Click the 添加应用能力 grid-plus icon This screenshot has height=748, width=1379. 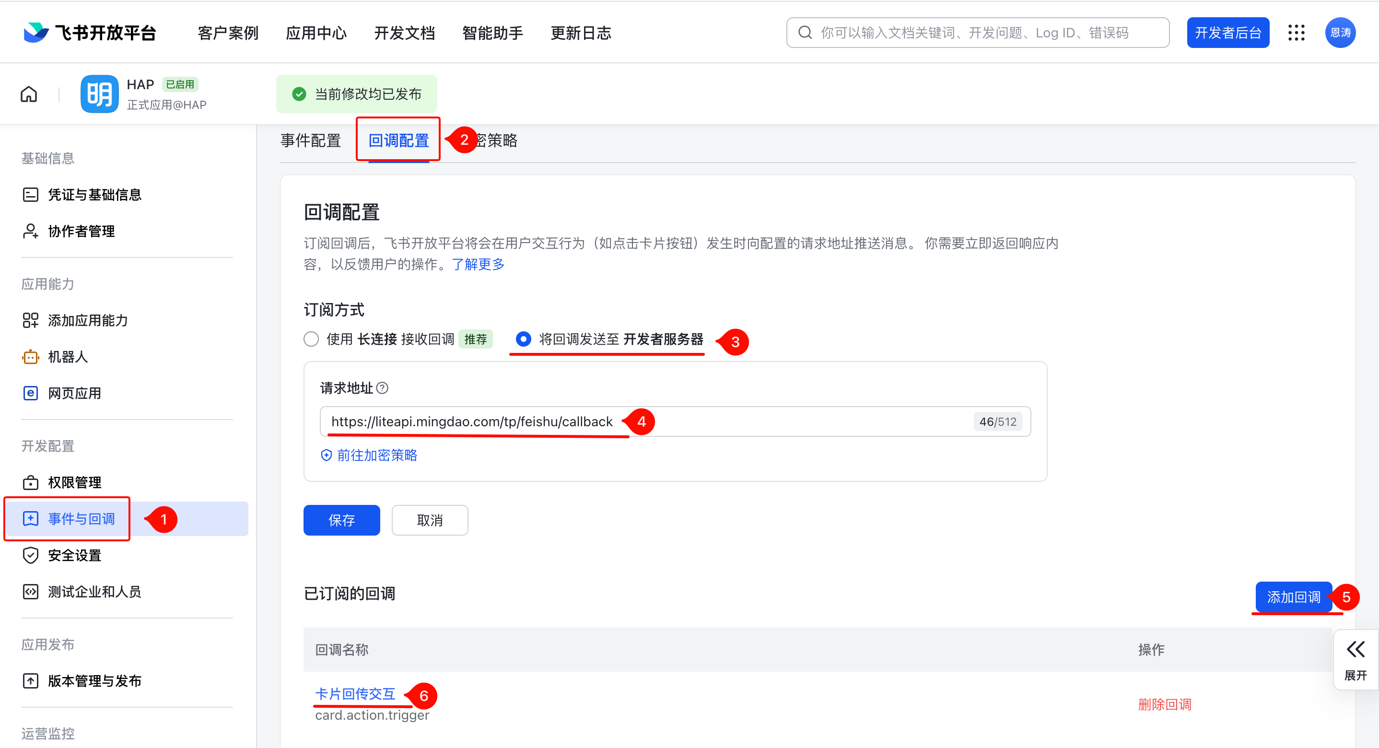coord(31,320)
